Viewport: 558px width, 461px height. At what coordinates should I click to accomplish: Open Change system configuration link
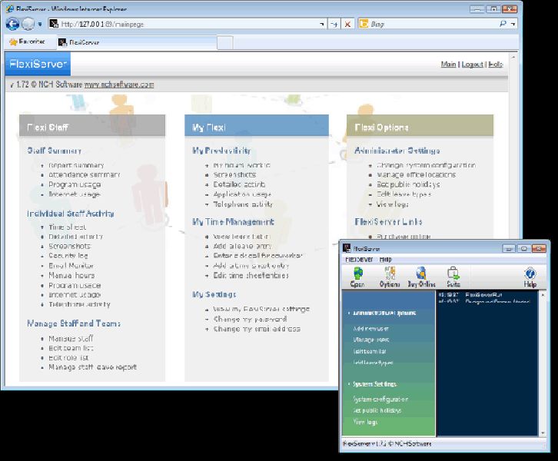click(427, 165)
